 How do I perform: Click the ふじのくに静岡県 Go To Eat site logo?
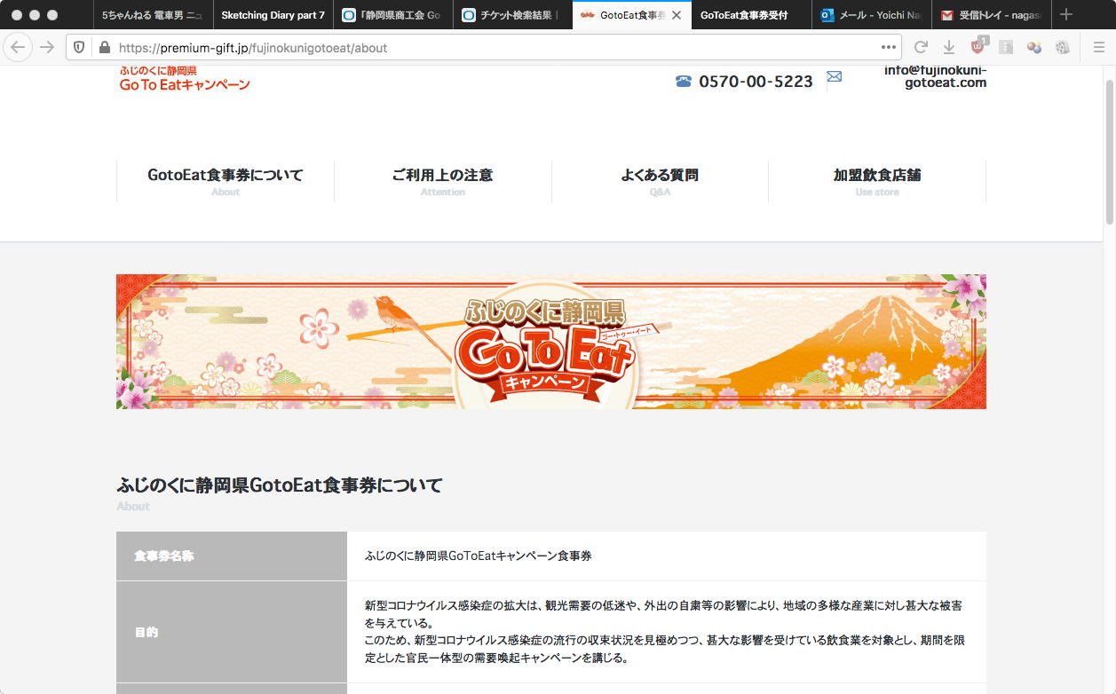pos(185,78)
